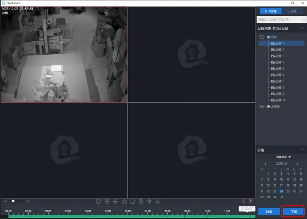Select the empty bottom-right video pane
The width and height of the screenshot is (307, 219).
(192, 150)
